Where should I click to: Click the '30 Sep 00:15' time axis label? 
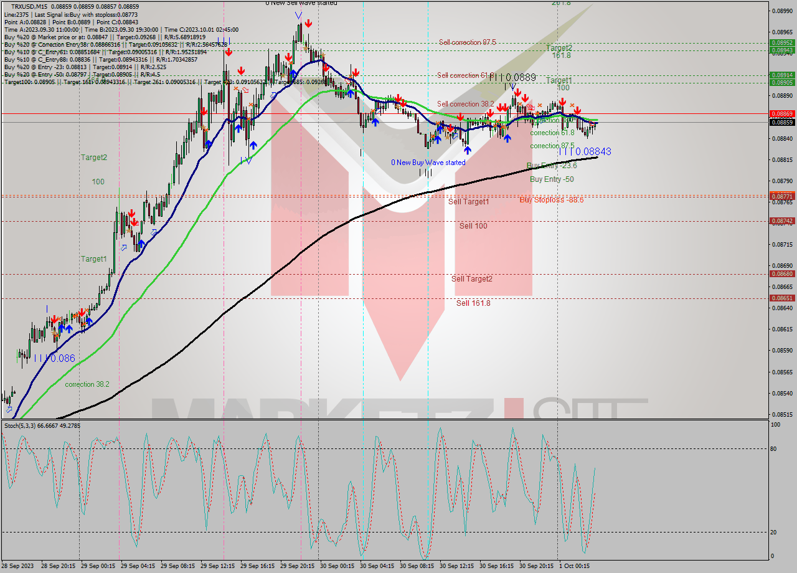click(x=337, y=566)
